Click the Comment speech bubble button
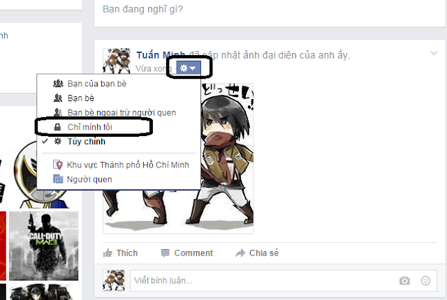The image size is (447, 300). pos(187,253)
